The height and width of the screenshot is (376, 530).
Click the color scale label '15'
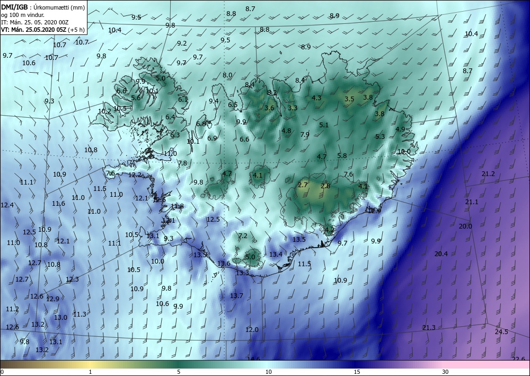click(x=357, y=372)
